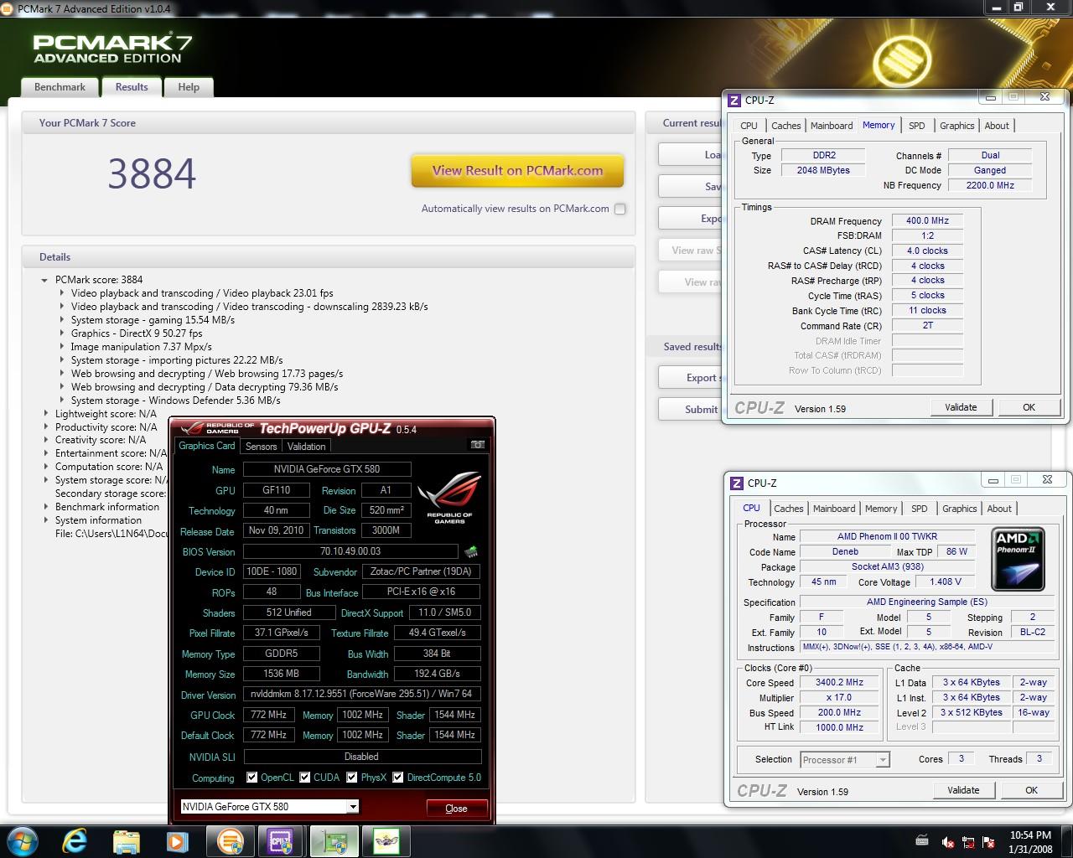This screenshot has width=1073, height=858.
Task: Click the ROG logo in GPU-Z
Action: coord(449,497)
